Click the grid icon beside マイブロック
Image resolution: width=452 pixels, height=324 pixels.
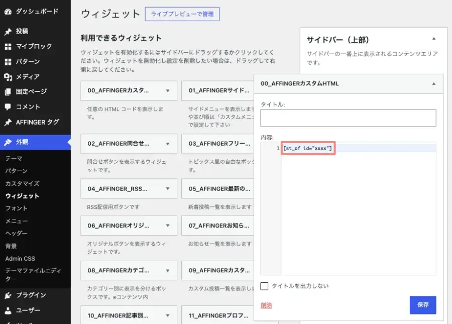[x=8, y=47]
